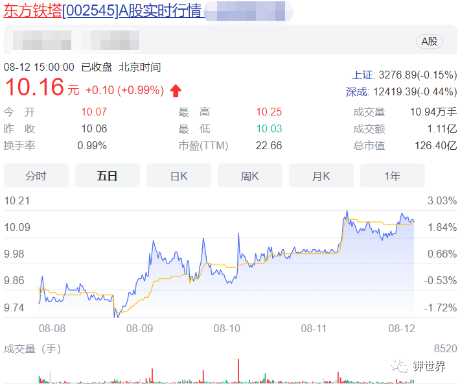This screenshot has width=460, height=386.
Task: Click the 成交量 (手) volume chart label
Action: [x=32, y=349]
